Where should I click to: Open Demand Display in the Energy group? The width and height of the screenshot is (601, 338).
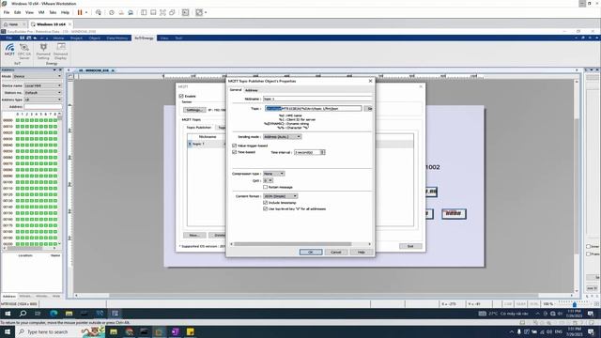click(x=60, y=52)
